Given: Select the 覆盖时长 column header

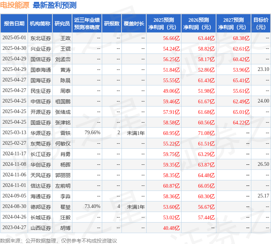Looking at the screenshot, I should coord(134,24).
